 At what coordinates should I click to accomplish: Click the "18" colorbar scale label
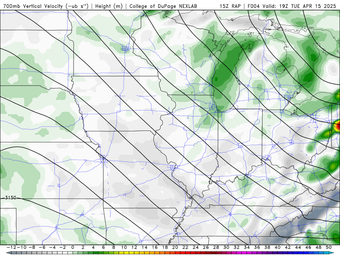pos(165,247)
